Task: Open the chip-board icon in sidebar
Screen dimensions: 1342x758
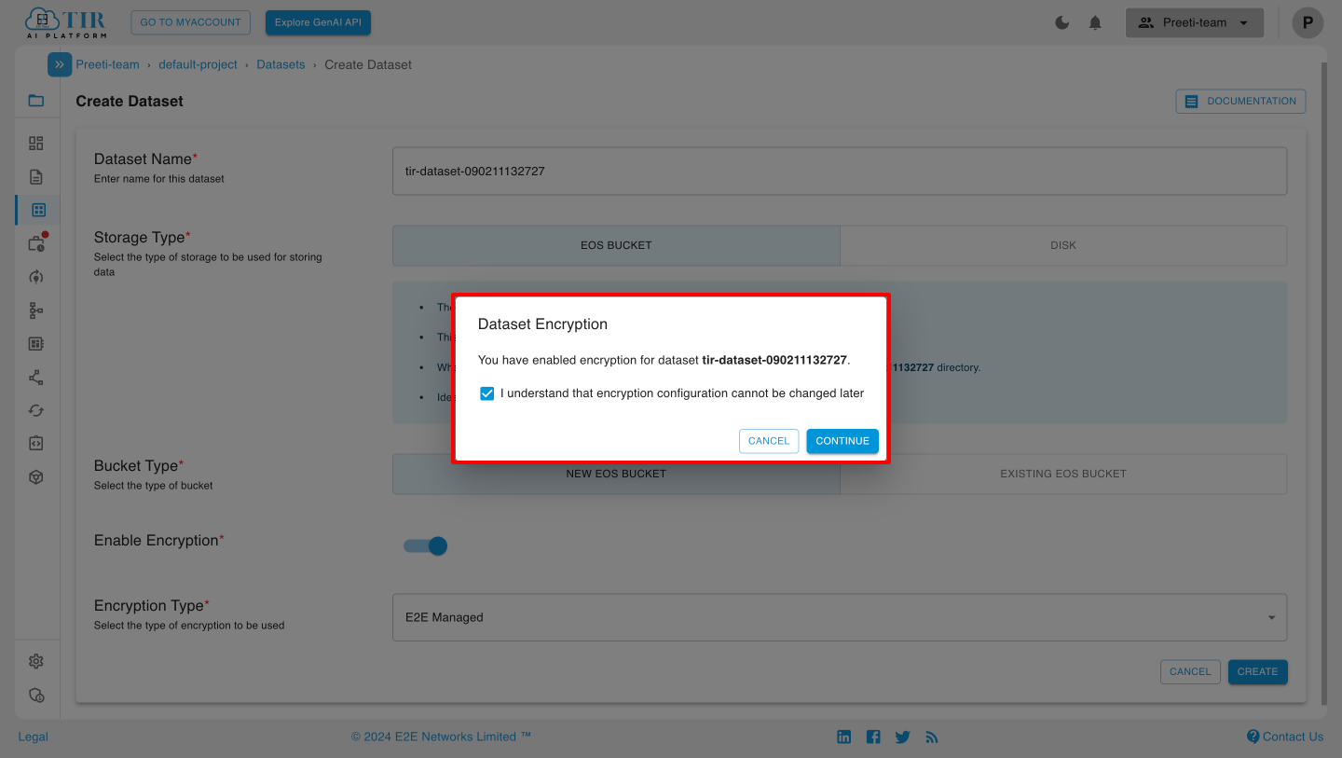Action: point(36,344)
